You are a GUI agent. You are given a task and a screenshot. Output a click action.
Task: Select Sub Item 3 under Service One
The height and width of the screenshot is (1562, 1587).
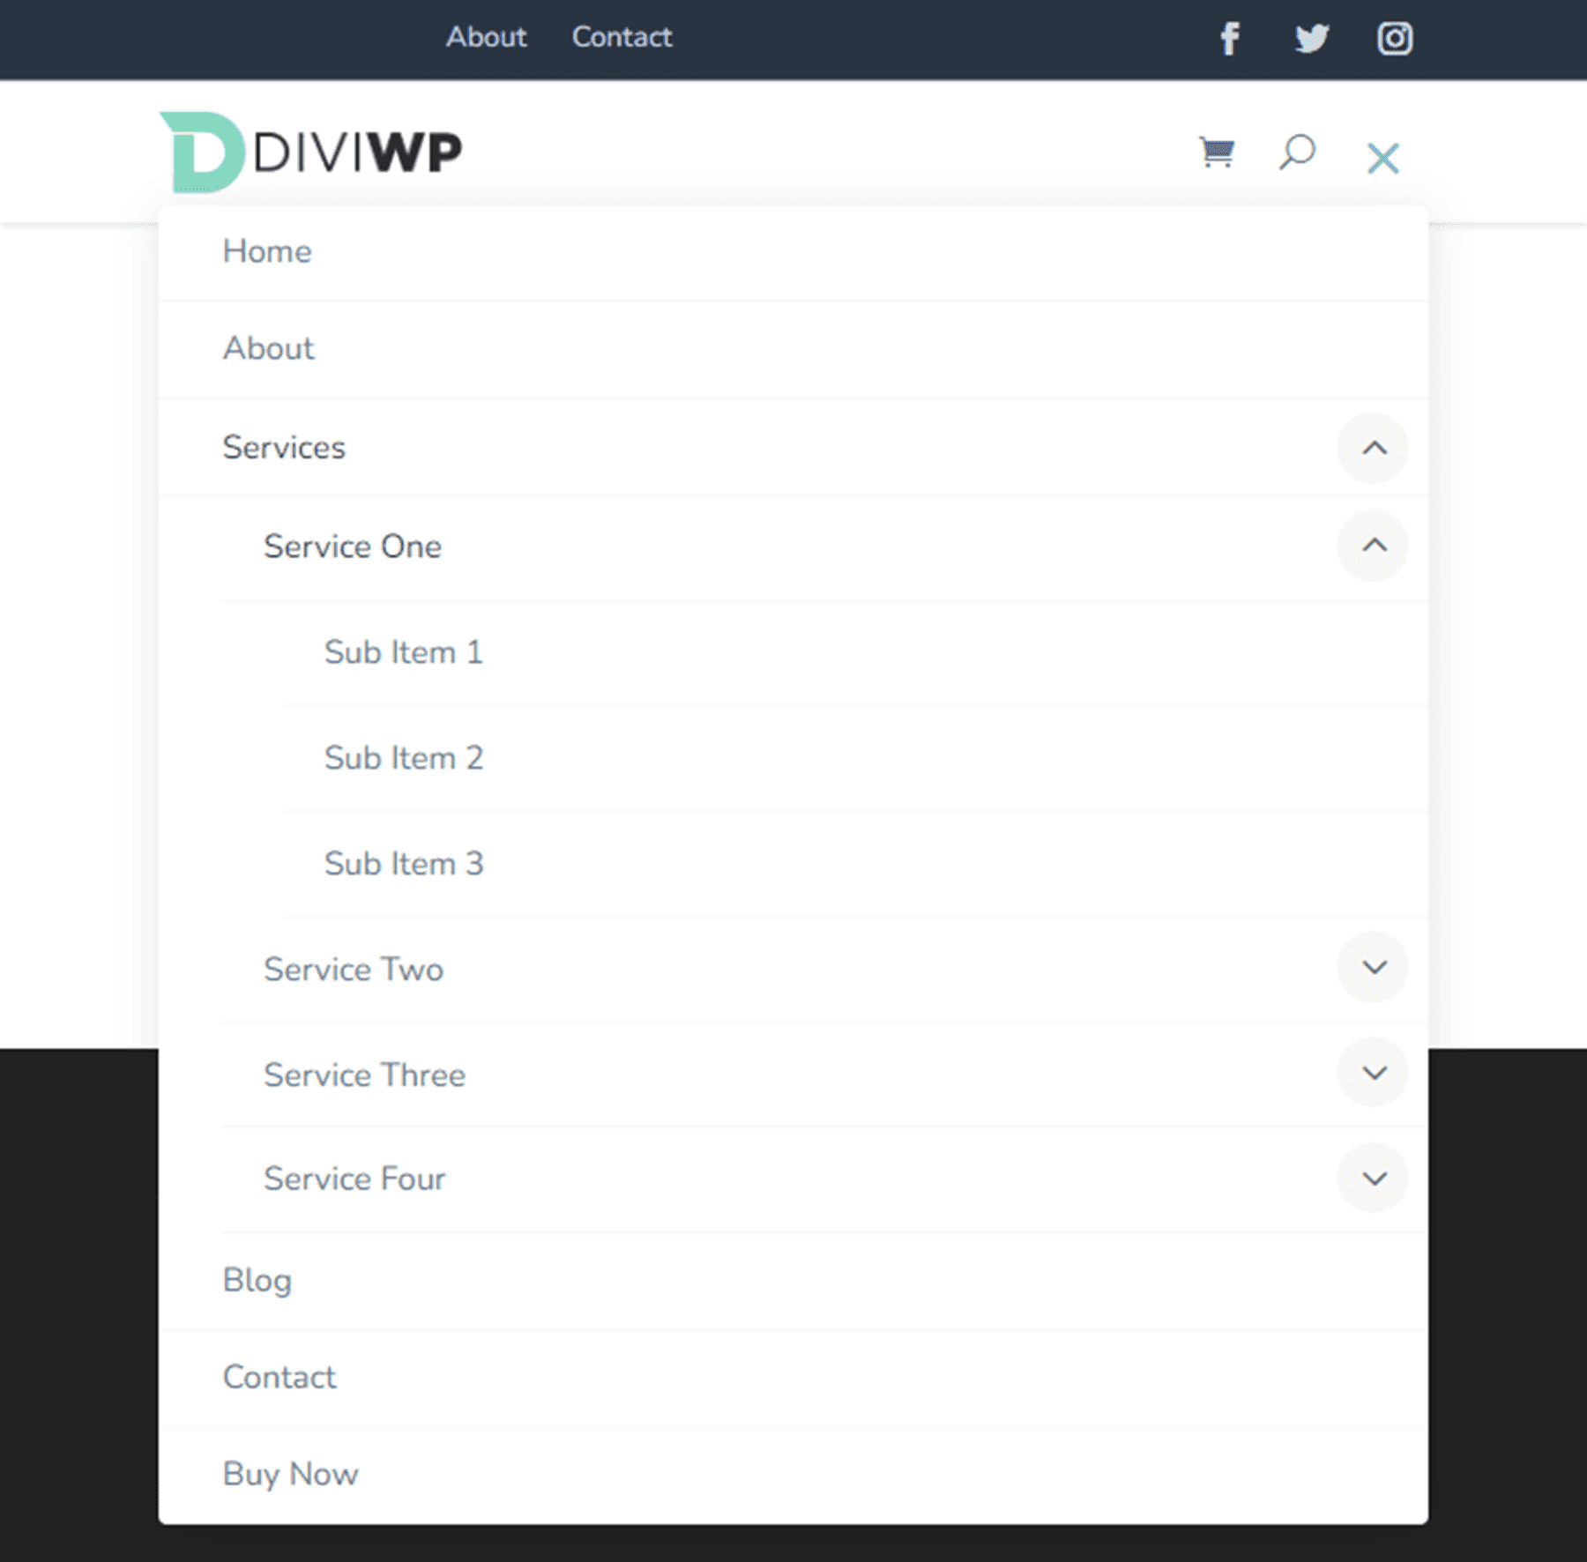pyautogui.click(x=403, y=864)
